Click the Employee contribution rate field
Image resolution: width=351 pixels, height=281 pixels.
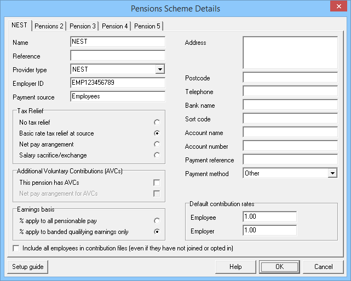270,217
